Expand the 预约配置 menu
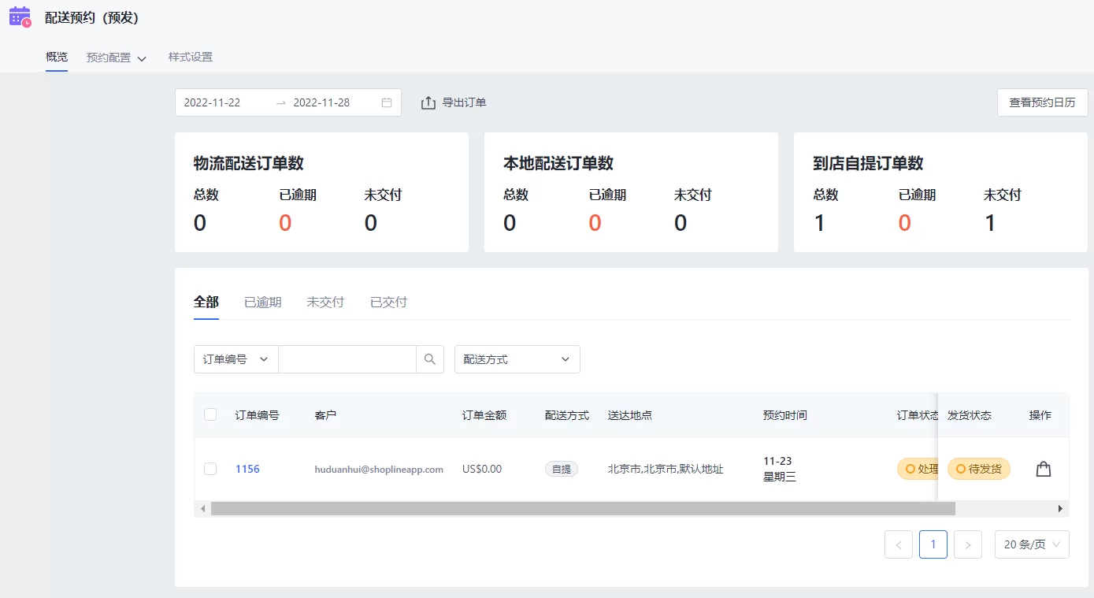This screenshot has height=598, width=1094. coord(116,57)
